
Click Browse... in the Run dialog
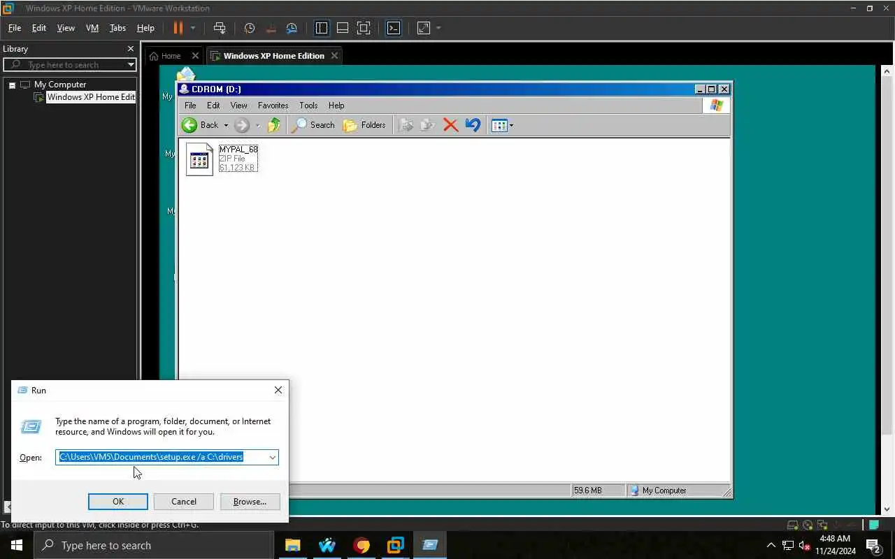pyautogui.click(x=250, y=502)
